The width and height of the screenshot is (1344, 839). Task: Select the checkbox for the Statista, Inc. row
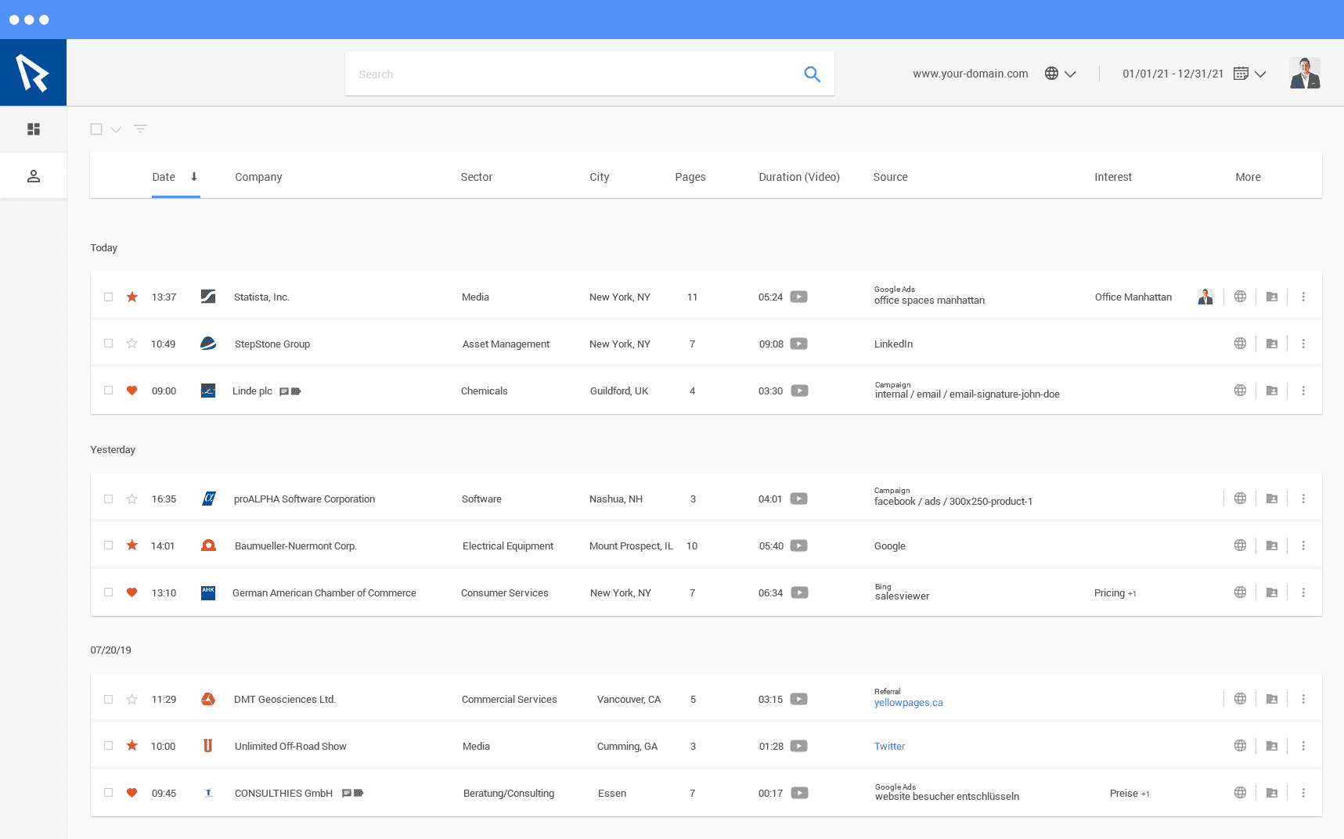pyautogui.click(x=109, y=297)
